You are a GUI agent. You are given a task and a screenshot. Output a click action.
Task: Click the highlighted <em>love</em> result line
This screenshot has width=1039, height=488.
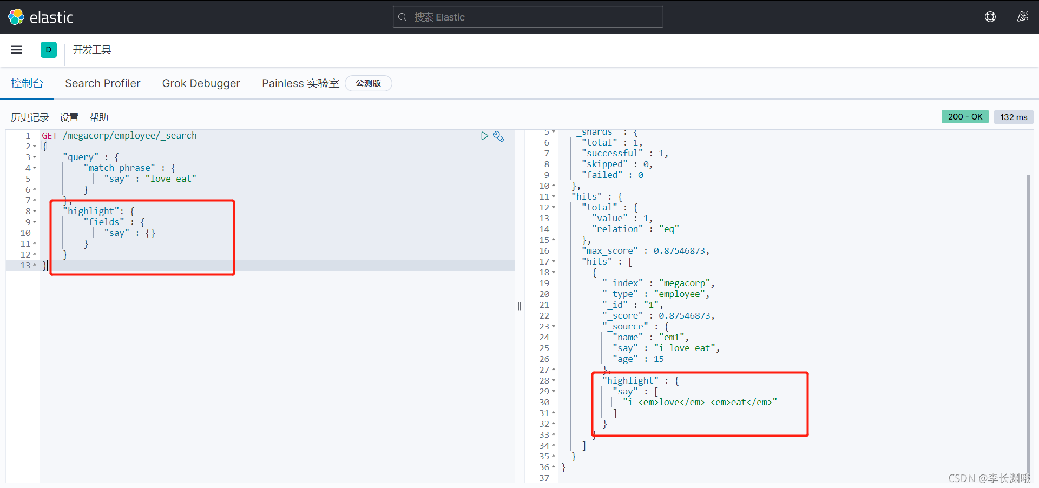click(x=700, y=403)
